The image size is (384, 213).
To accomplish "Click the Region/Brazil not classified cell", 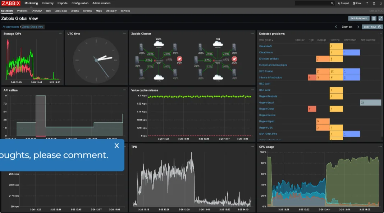I will point(371,103).
